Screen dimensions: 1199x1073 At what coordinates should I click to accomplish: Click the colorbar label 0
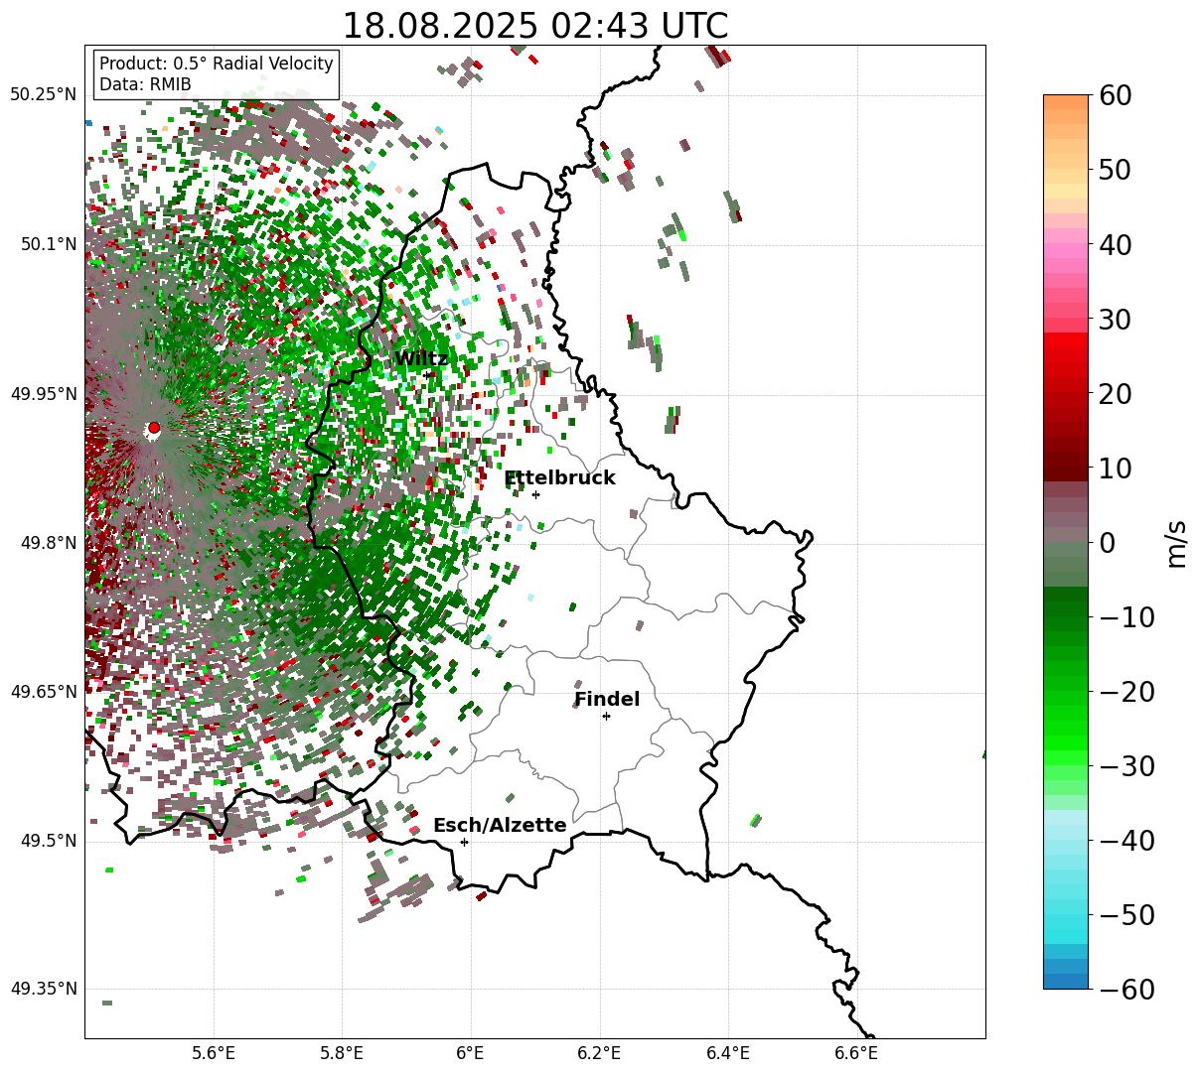[x=1109, y=542]
